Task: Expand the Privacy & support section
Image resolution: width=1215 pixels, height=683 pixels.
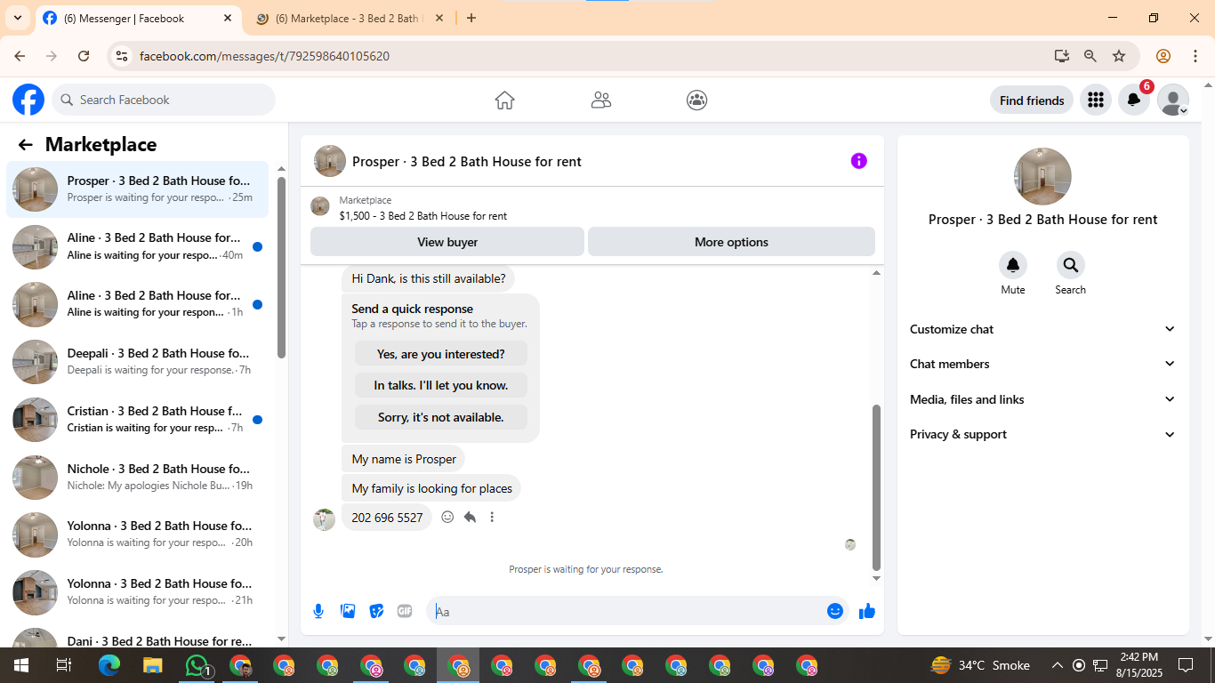Action: [x=1042, y=434]
